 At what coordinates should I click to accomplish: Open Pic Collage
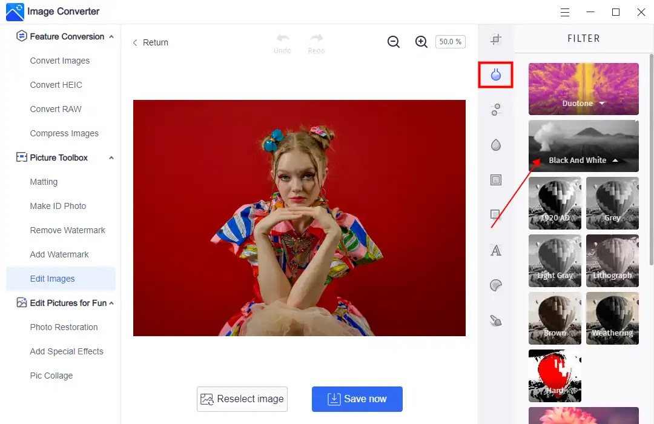click(x=51, y=375)
